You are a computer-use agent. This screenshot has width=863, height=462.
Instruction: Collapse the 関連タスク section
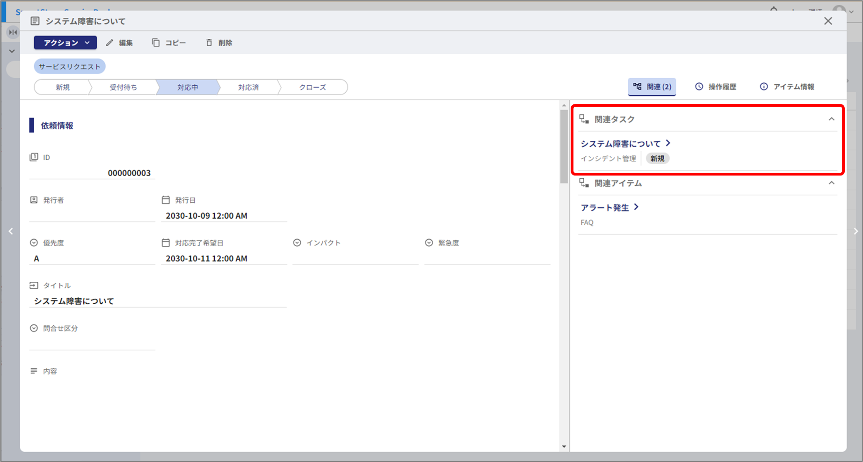coord(831,119)
